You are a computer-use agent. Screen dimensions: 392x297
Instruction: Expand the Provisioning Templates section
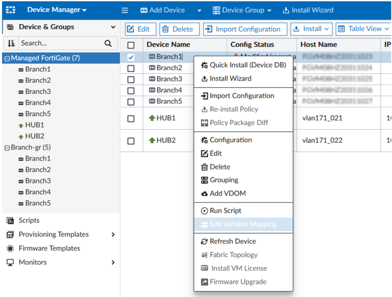pyautogui.click(x=113, y=234)
